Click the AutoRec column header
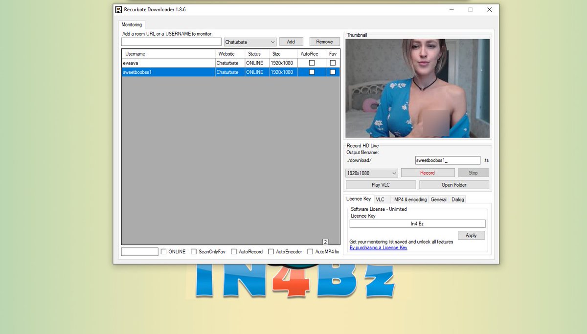 click(312, 54)
